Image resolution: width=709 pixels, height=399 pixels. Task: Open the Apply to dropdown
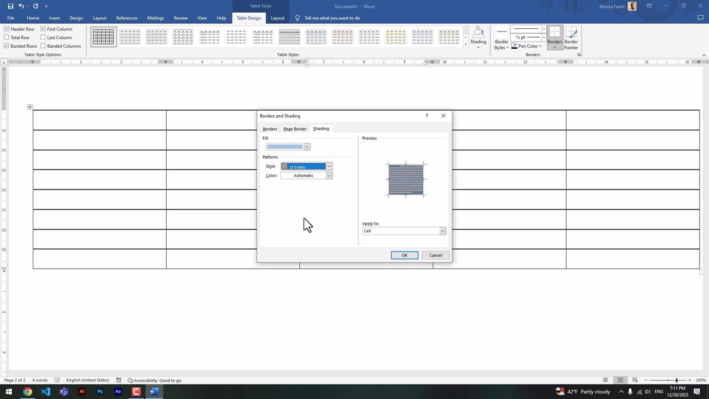pyautogui.click(x=442, y=231)
